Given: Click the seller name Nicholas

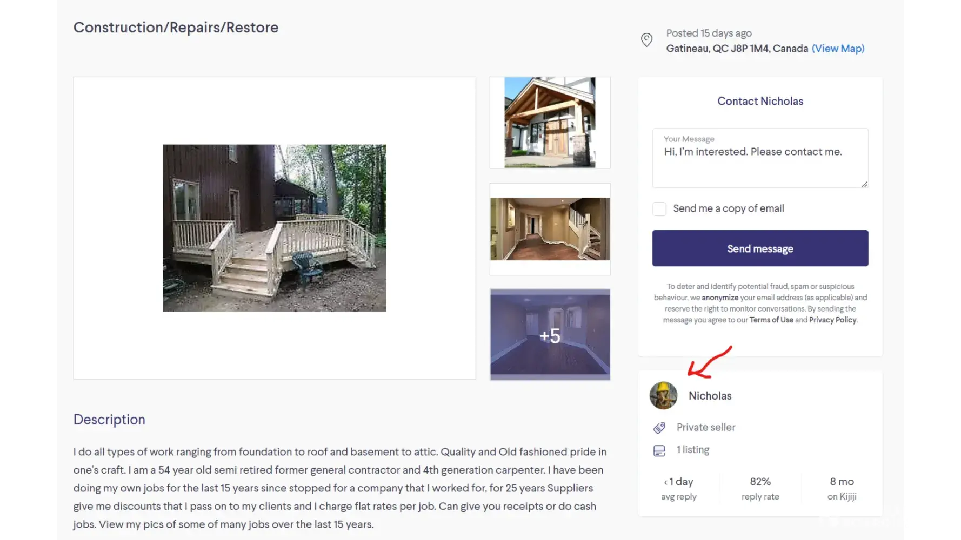Looking at the screenshot, I should click(710, 396).
